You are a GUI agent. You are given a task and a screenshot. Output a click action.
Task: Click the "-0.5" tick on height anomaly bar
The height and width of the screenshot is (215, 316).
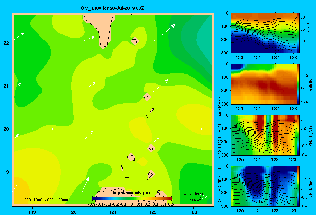pyautogui.click(x=92, y=204)
